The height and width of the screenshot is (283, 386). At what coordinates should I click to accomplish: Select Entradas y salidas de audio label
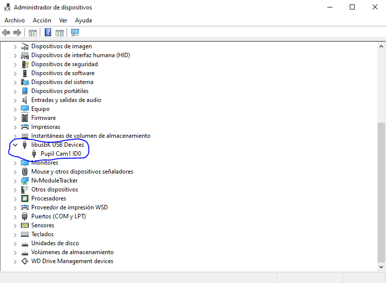pos(66,100)
